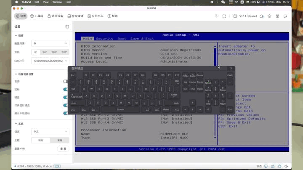Toggle the 展示本地鼠标 switch
The image size is (303, 170).
[x=66, y=113]
